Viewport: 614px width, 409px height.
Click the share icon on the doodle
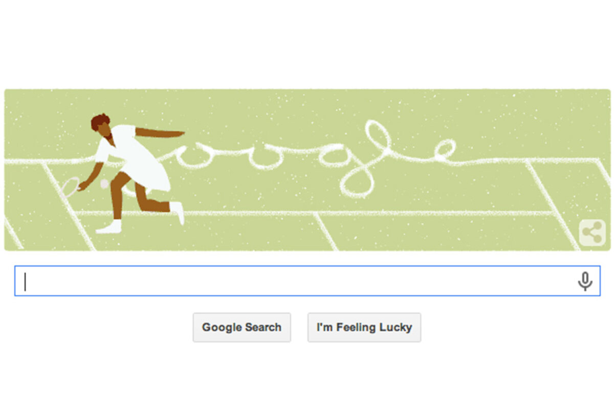[x=592, y=234]
